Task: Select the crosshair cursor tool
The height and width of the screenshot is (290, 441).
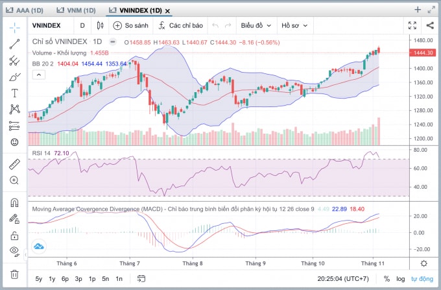Action: 15,27
